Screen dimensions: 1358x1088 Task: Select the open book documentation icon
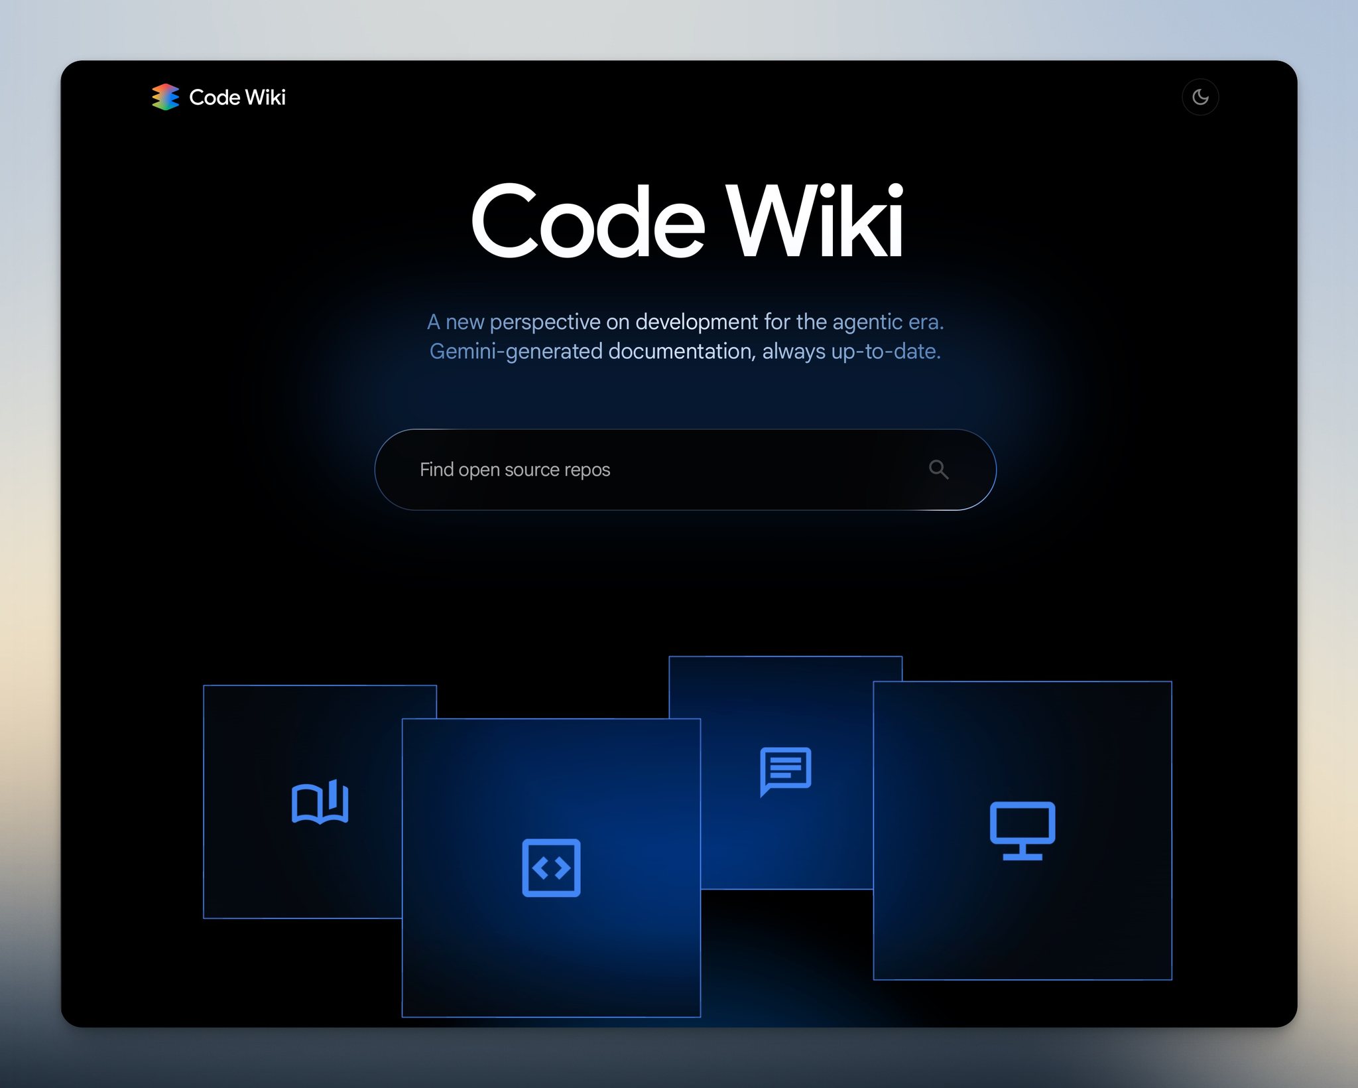320,801
